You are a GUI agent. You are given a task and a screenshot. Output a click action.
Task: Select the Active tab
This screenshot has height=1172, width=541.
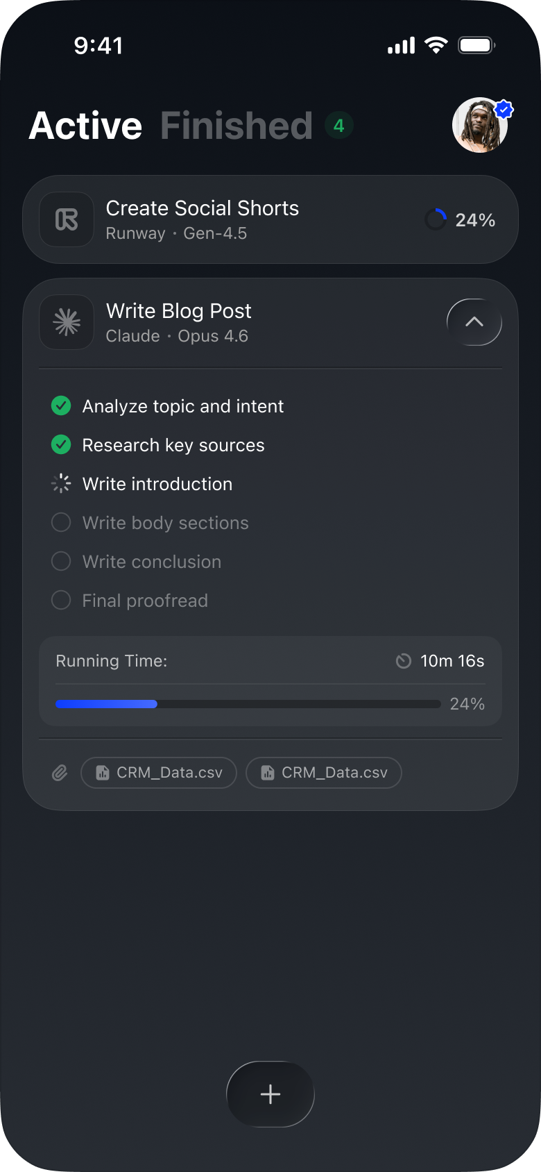pyautogui.click(x=85, y=126)
